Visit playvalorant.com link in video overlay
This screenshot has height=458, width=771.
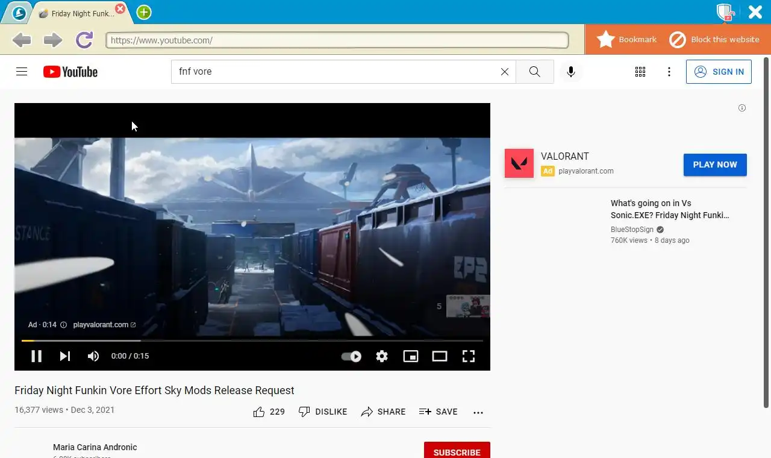(104, 325)
